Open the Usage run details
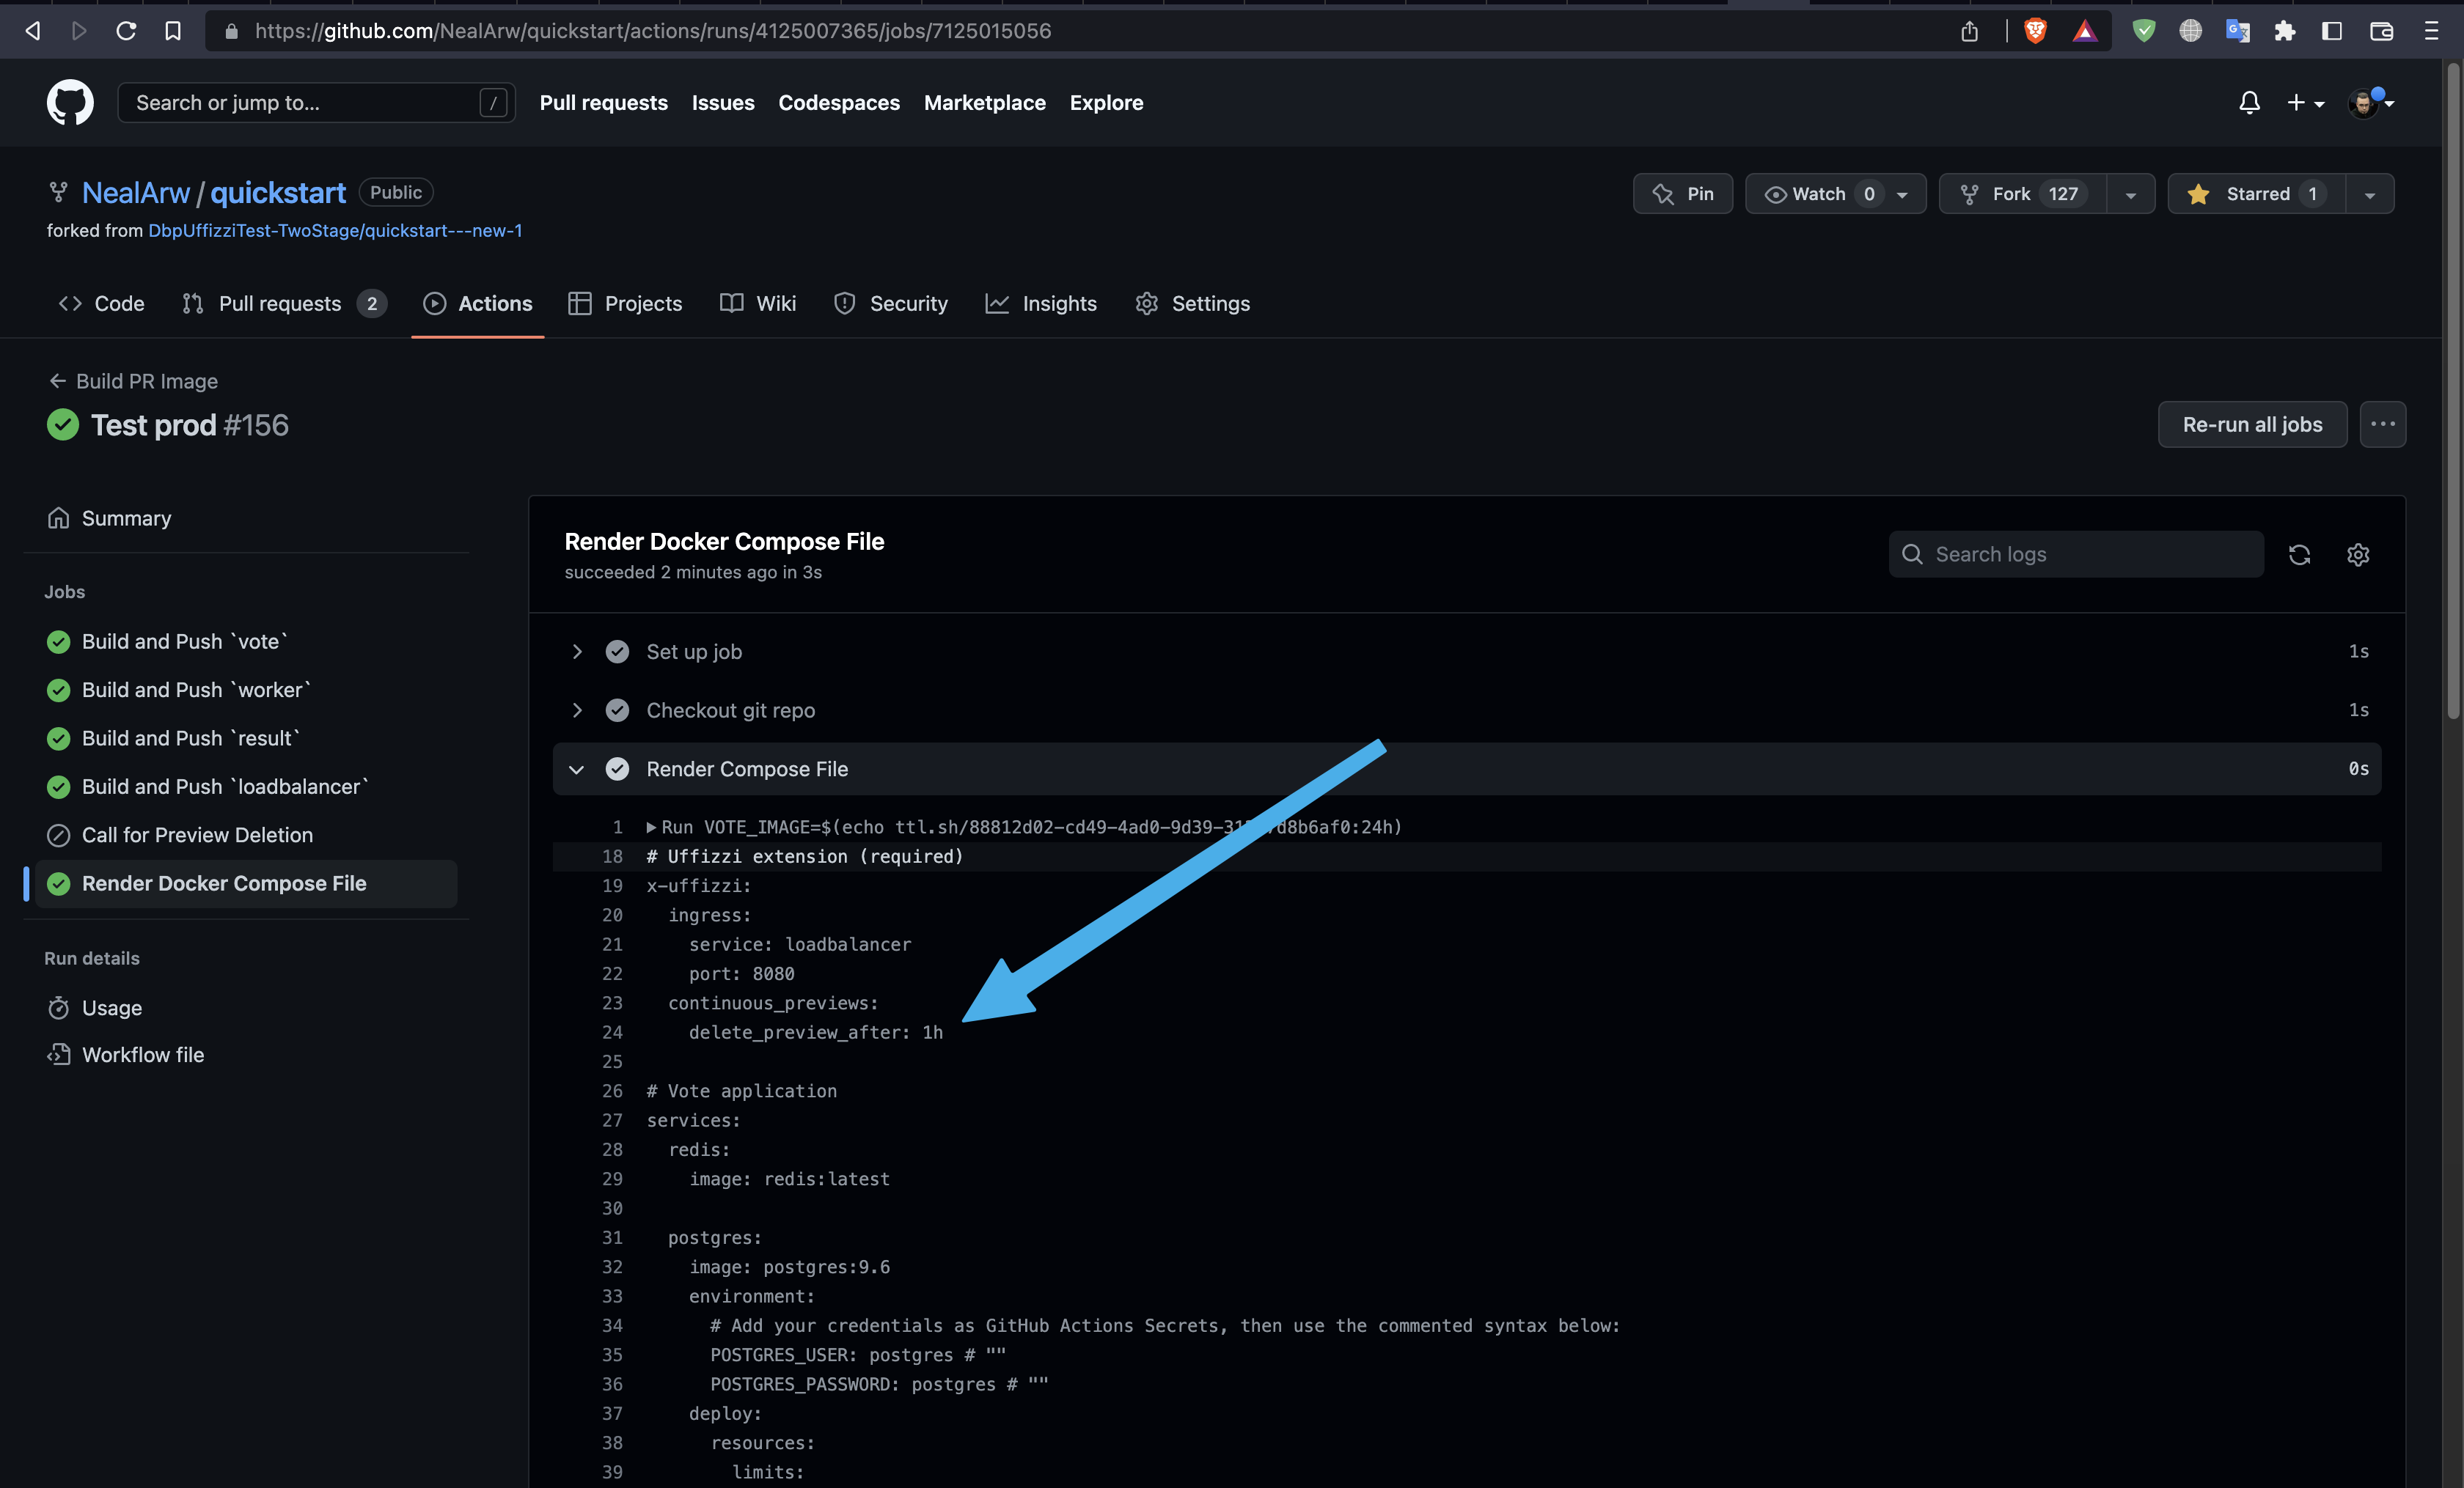The image size is (2464, 1488). click(x=111, y=1007)
